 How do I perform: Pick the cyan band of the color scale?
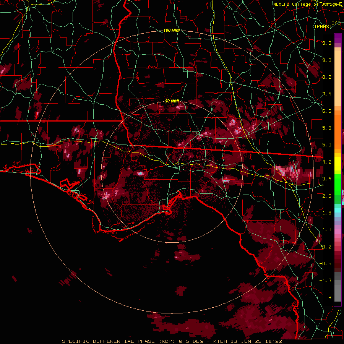pos(338,210)
